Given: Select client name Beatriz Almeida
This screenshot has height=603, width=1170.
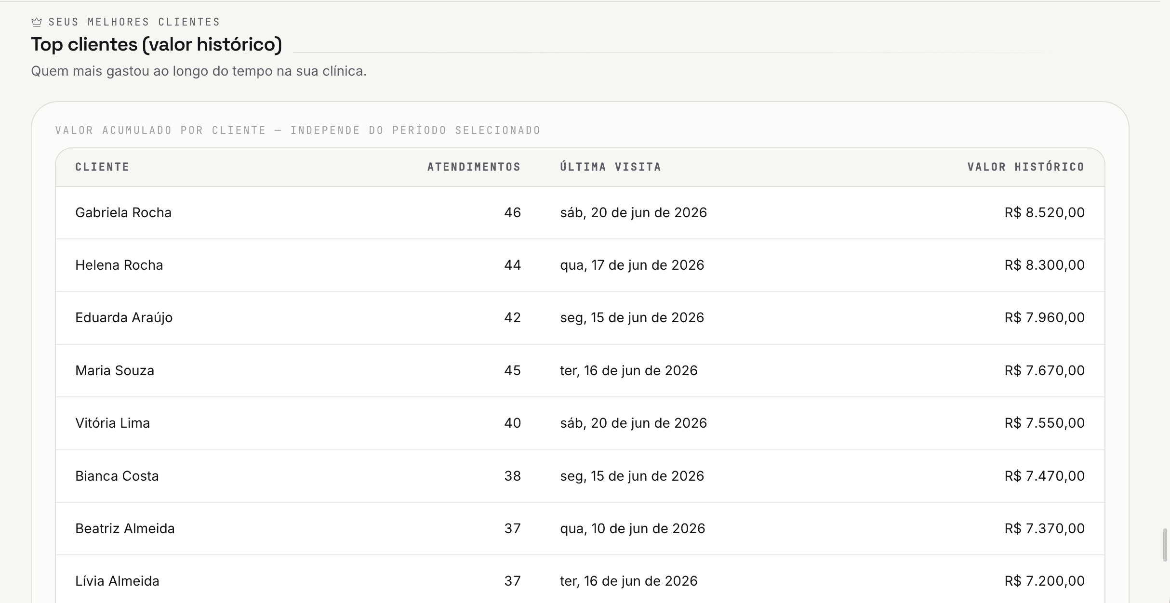Looking at the screenshot, I should (125, 528).
